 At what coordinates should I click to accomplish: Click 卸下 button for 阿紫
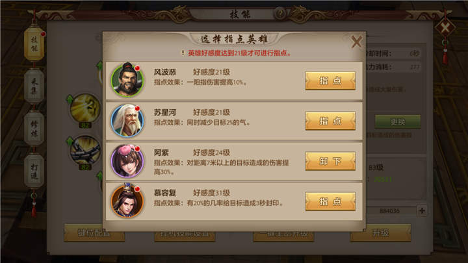point(330,161)
